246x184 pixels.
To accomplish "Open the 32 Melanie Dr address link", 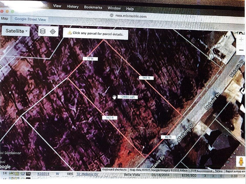I will (87, 174).
